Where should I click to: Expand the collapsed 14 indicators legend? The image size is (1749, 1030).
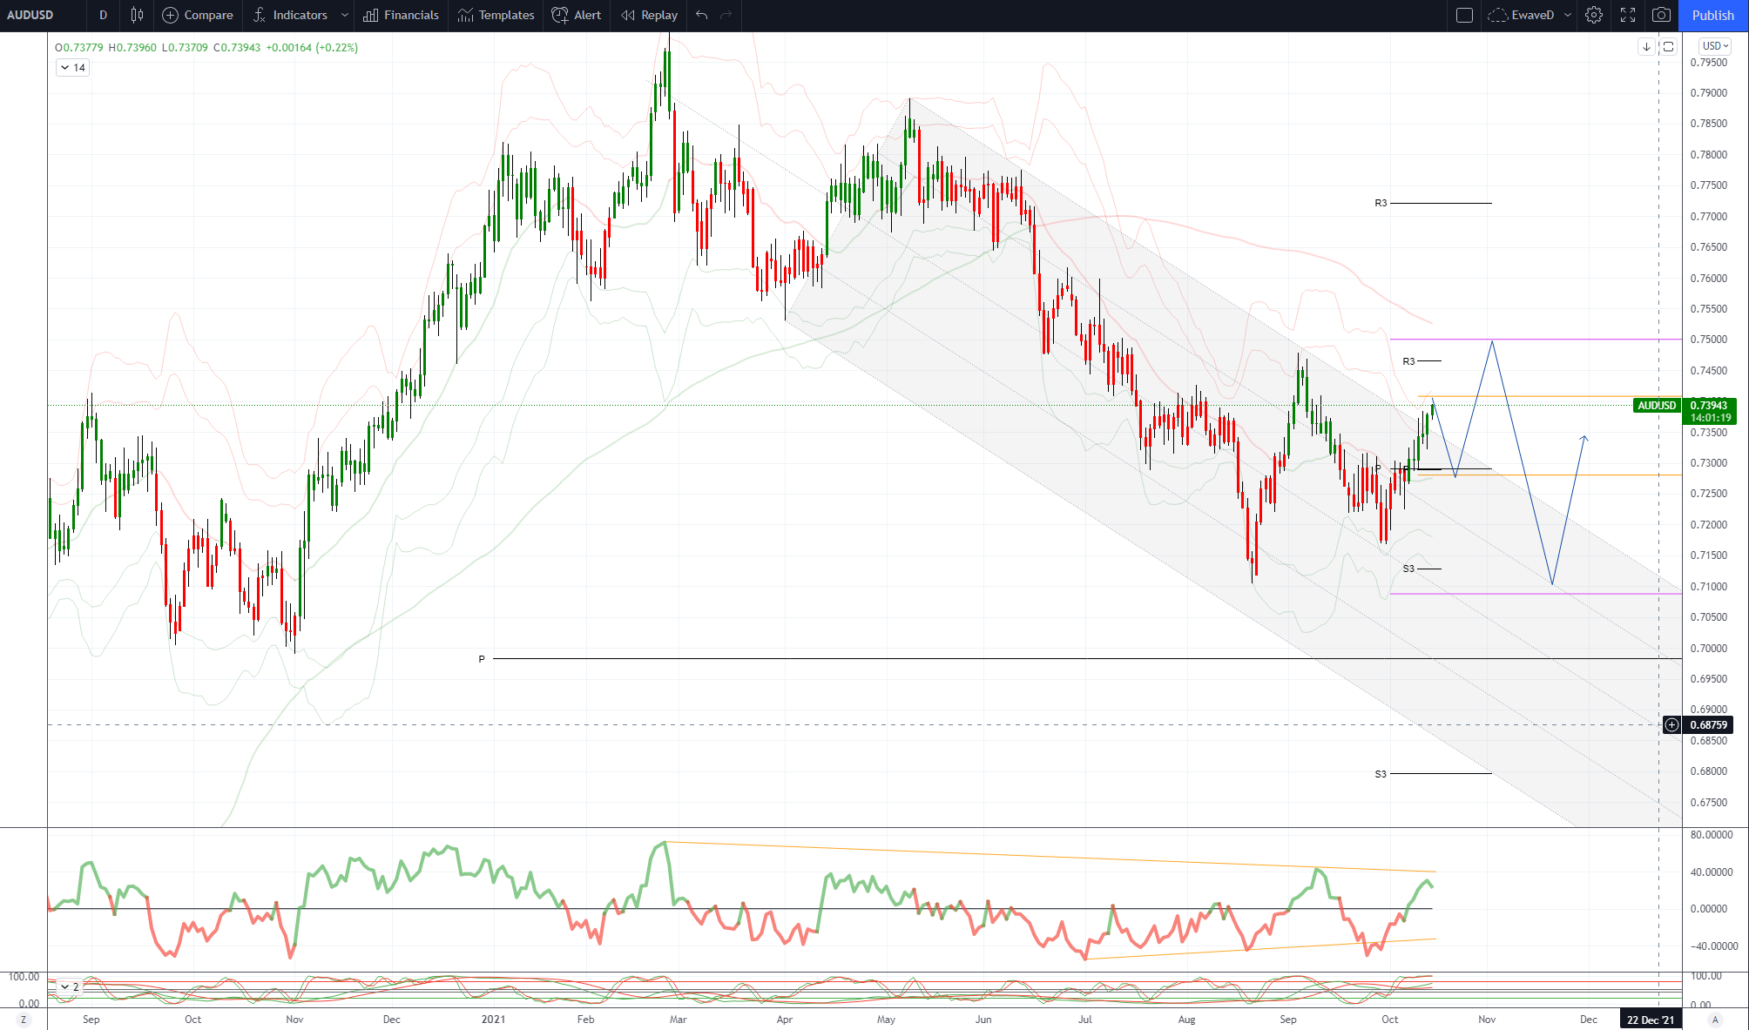pyautogui.click(x=72, y=67)
